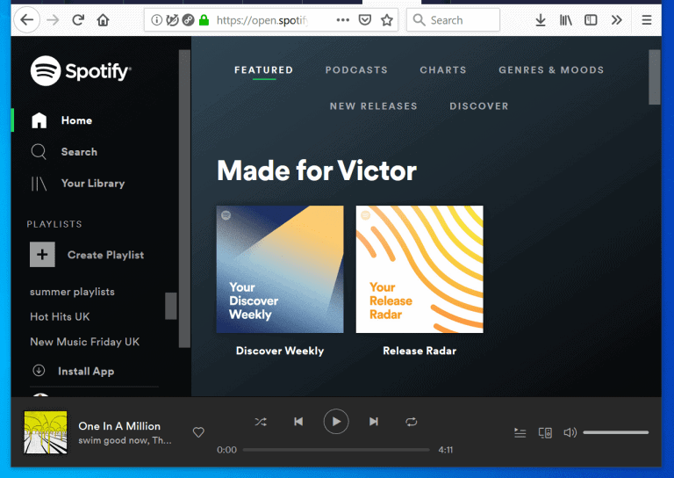
Task: Show site information icon in address bar
Action: point(157,20)
